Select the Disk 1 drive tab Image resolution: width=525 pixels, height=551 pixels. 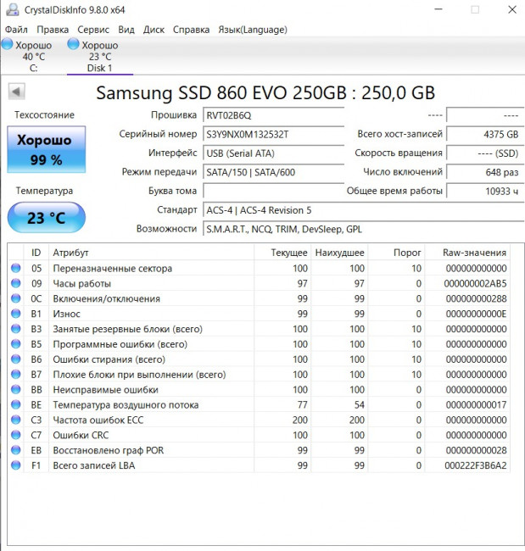(99, 56)
